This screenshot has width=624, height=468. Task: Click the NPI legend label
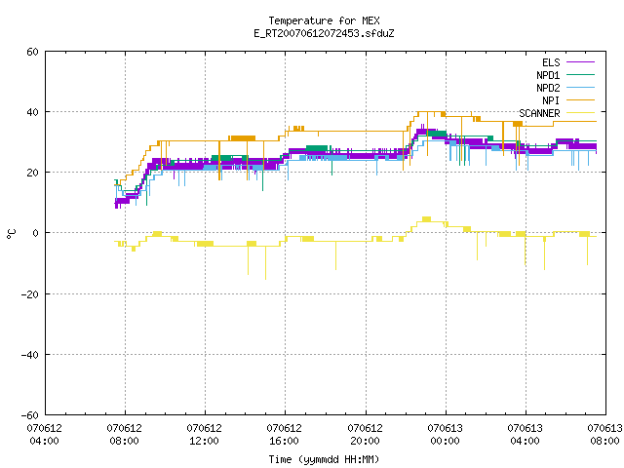[551, 100]
